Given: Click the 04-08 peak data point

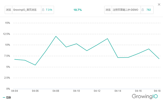Looking at the screenshot, I should pos(56,36).
